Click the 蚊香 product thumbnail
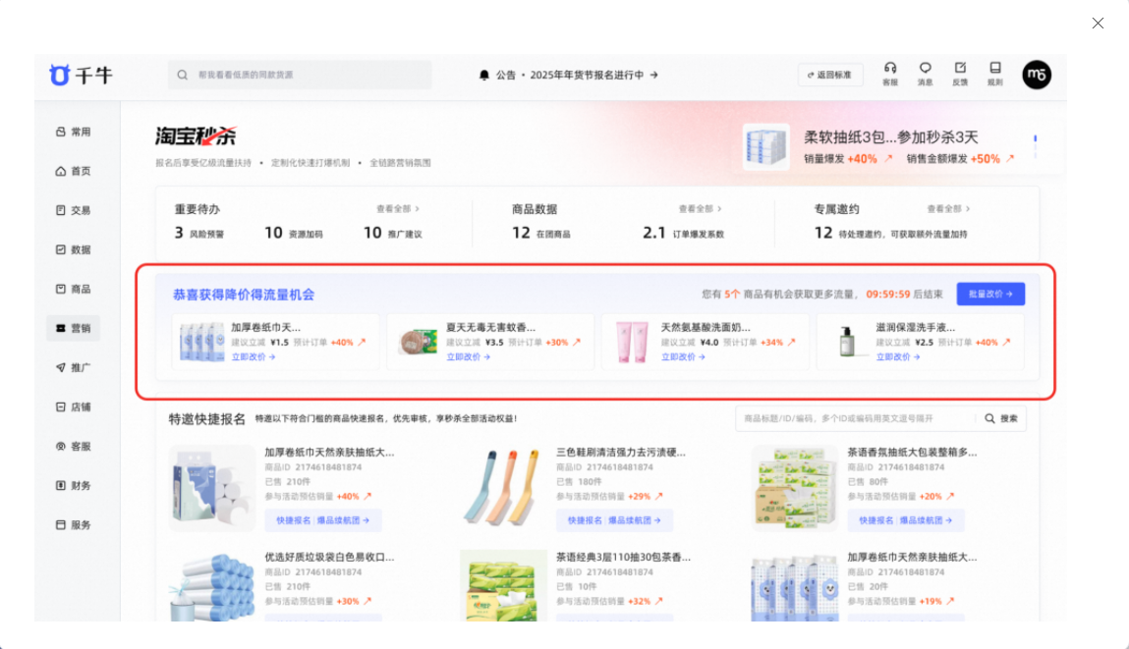 click(x=419, y=342)
